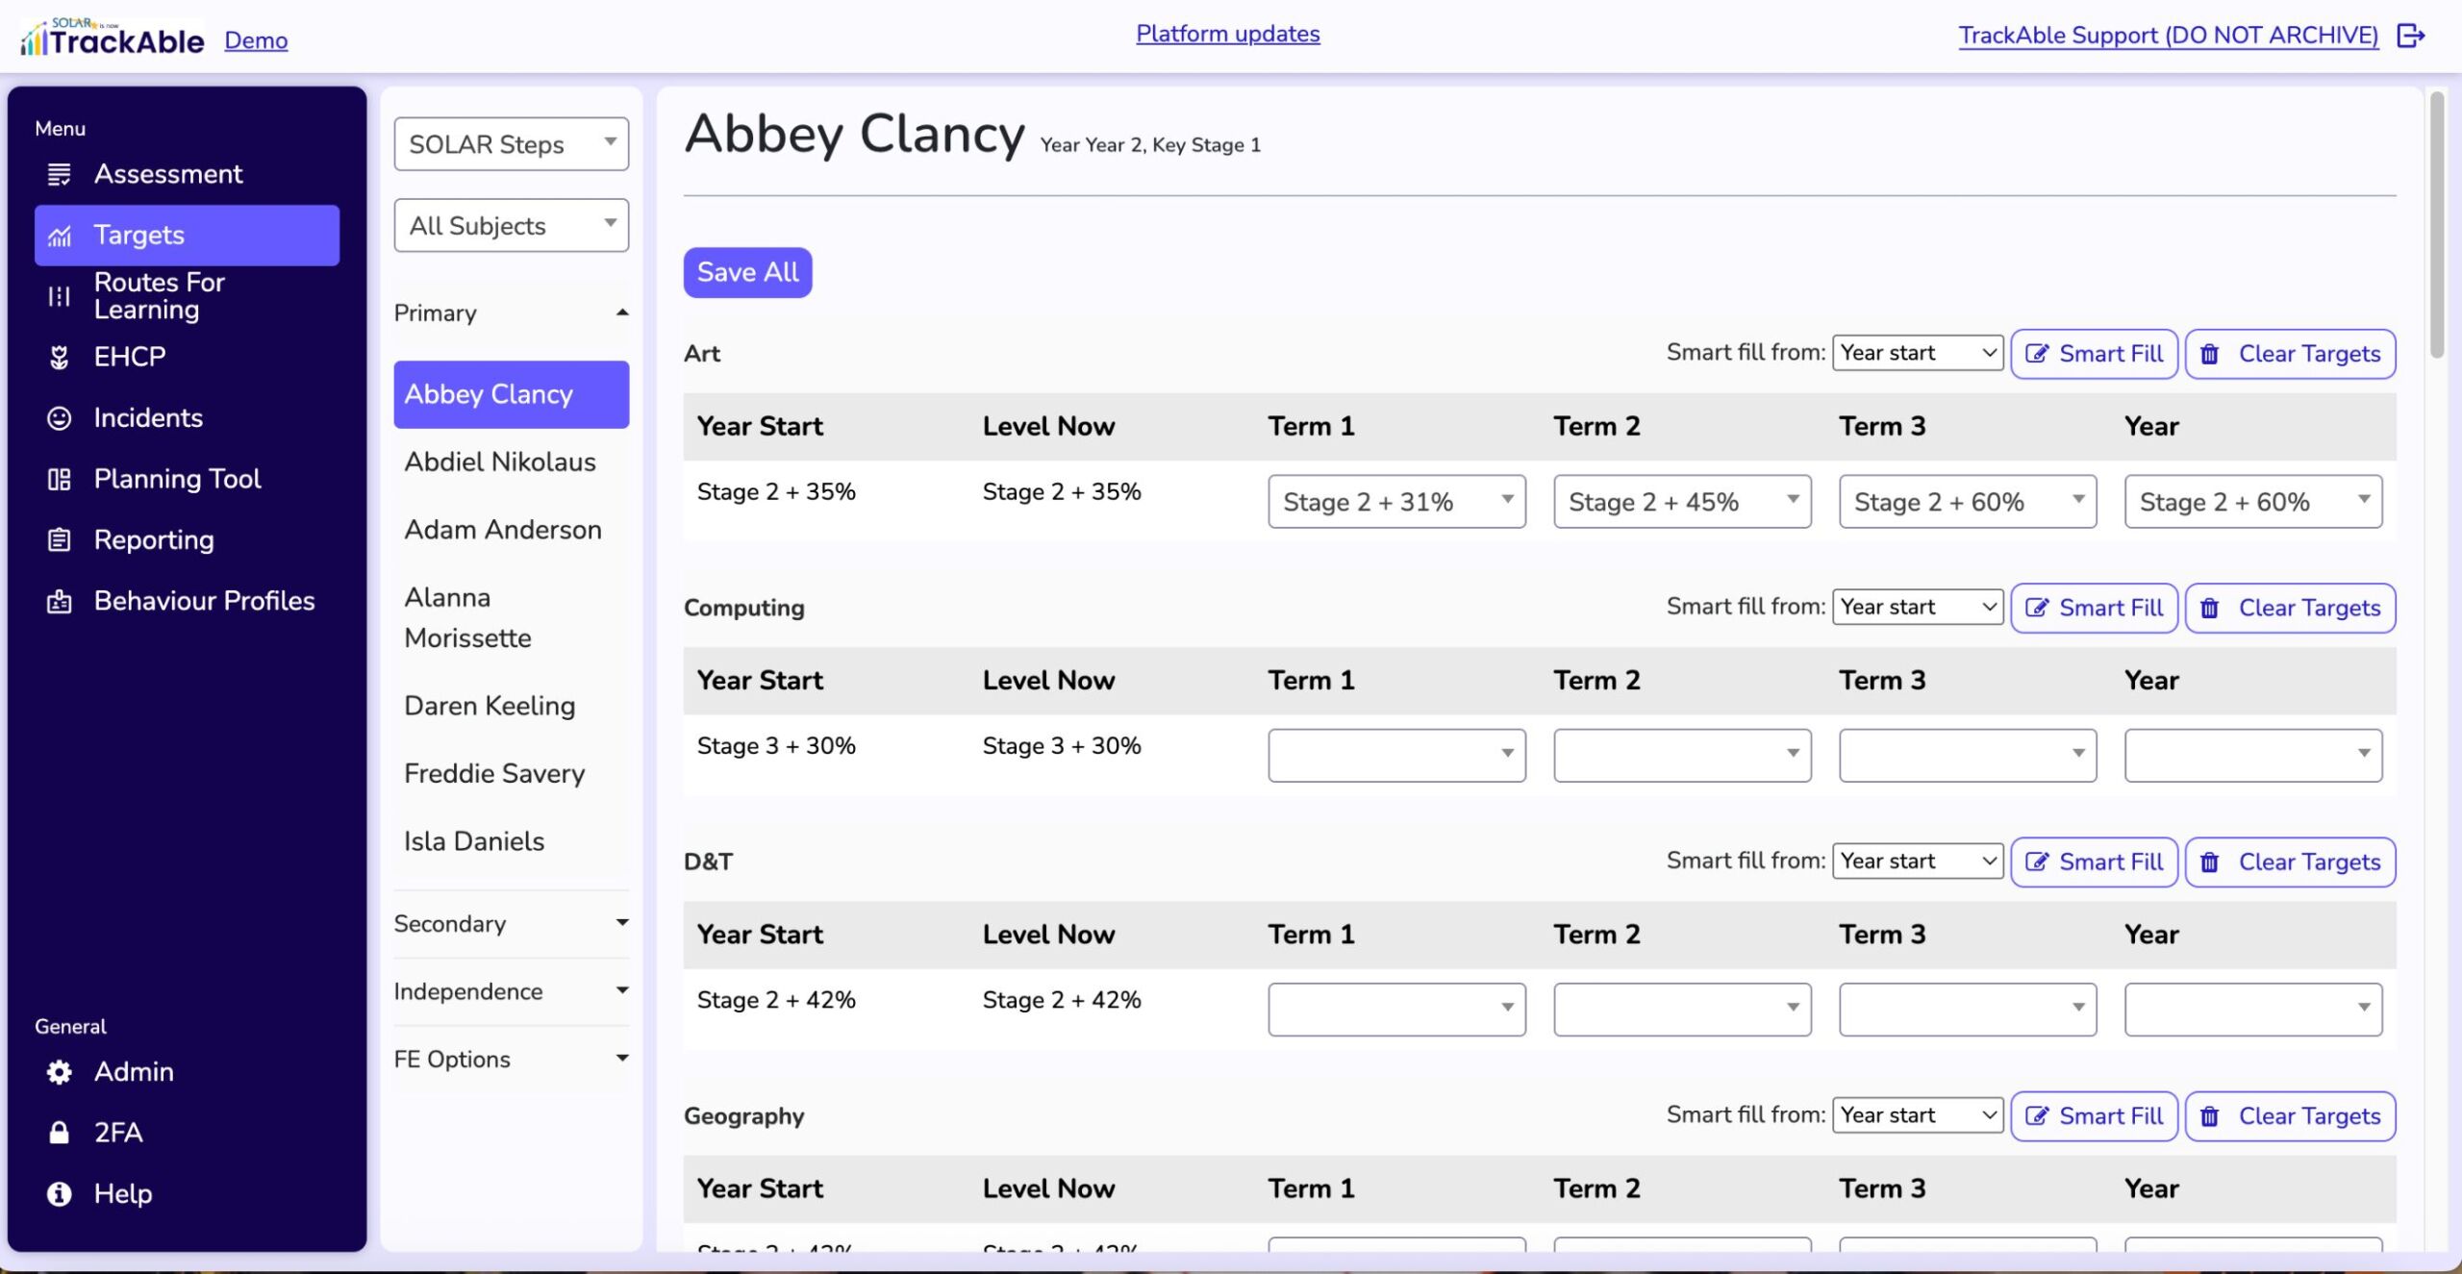Open Incidents via smiley face icon

coord(59,418)
